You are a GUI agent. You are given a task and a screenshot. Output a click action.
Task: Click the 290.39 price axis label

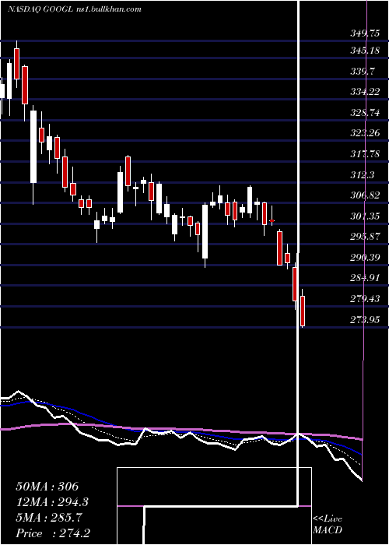point(364,258)
